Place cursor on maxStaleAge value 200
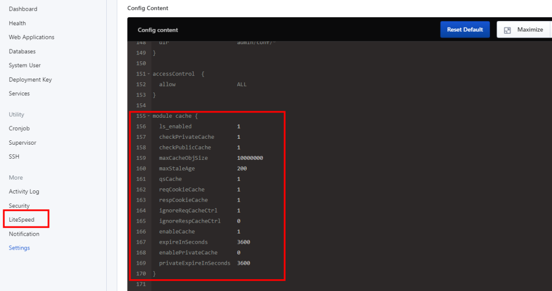552x291 pixels. (x=242, y=169)
